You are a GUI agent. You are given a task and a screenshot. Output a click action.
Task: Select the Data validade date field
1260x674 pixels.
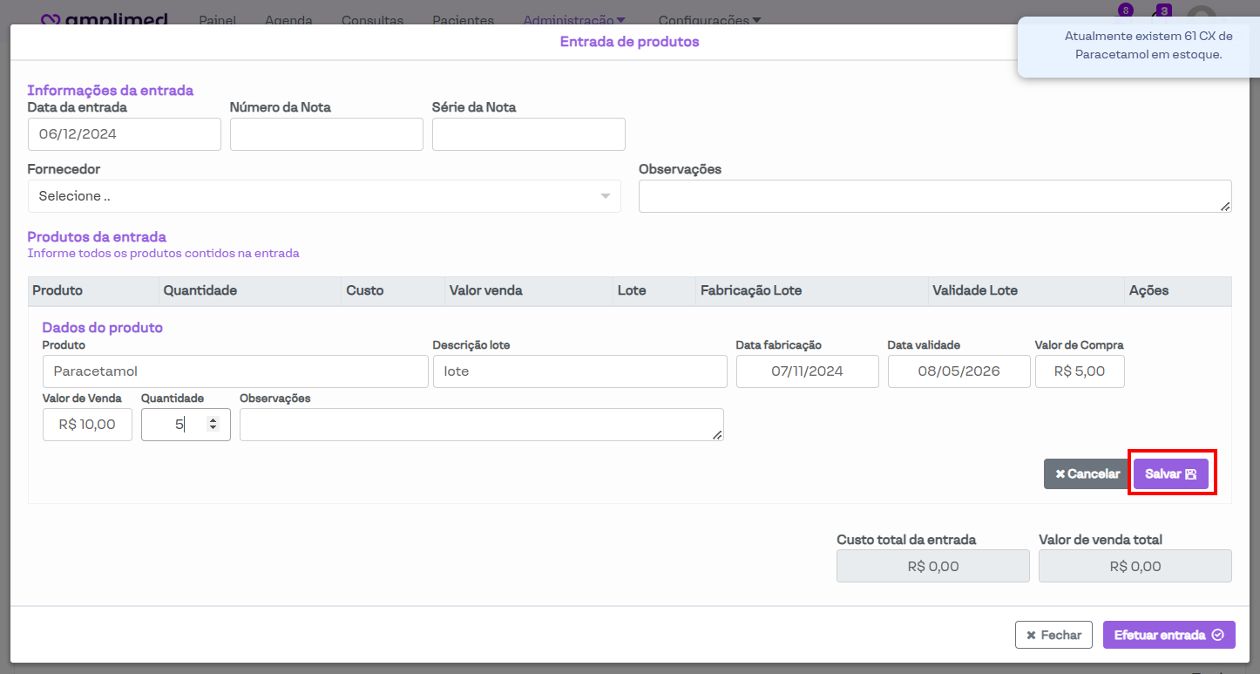pos(959,371)
